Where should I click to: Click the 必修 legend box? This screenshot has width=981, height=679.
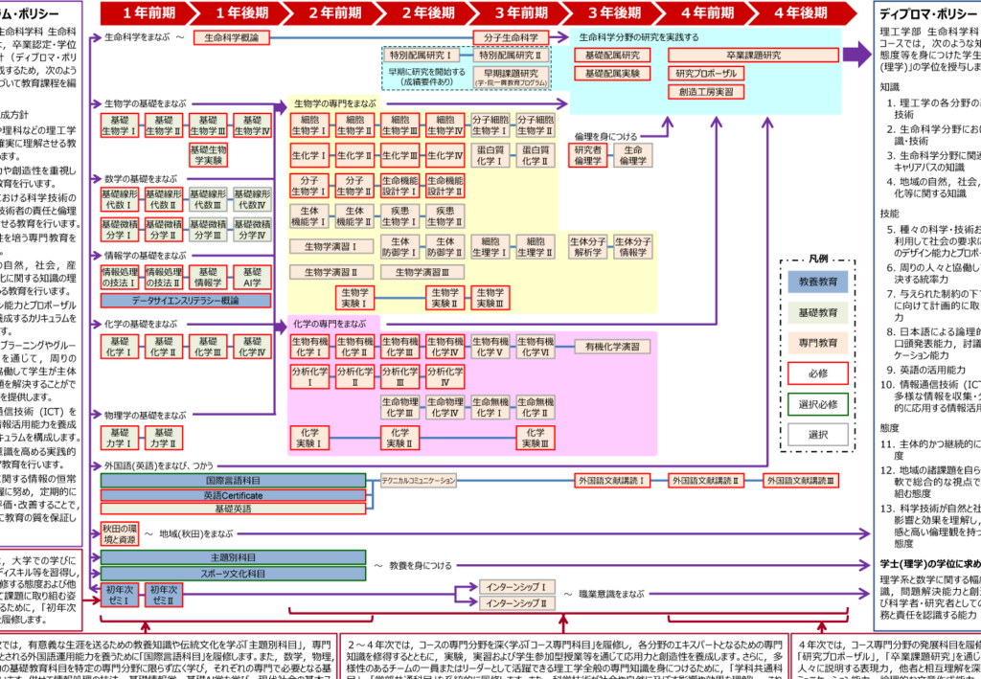point(817,373)
